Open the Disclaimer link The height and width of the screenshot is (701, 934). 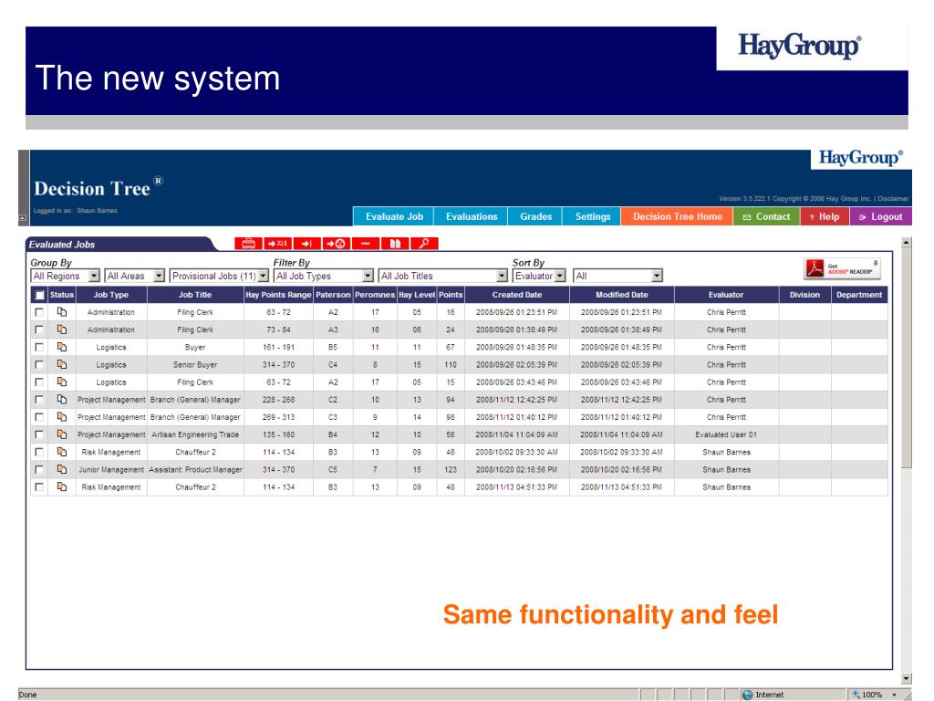[893, 198]
